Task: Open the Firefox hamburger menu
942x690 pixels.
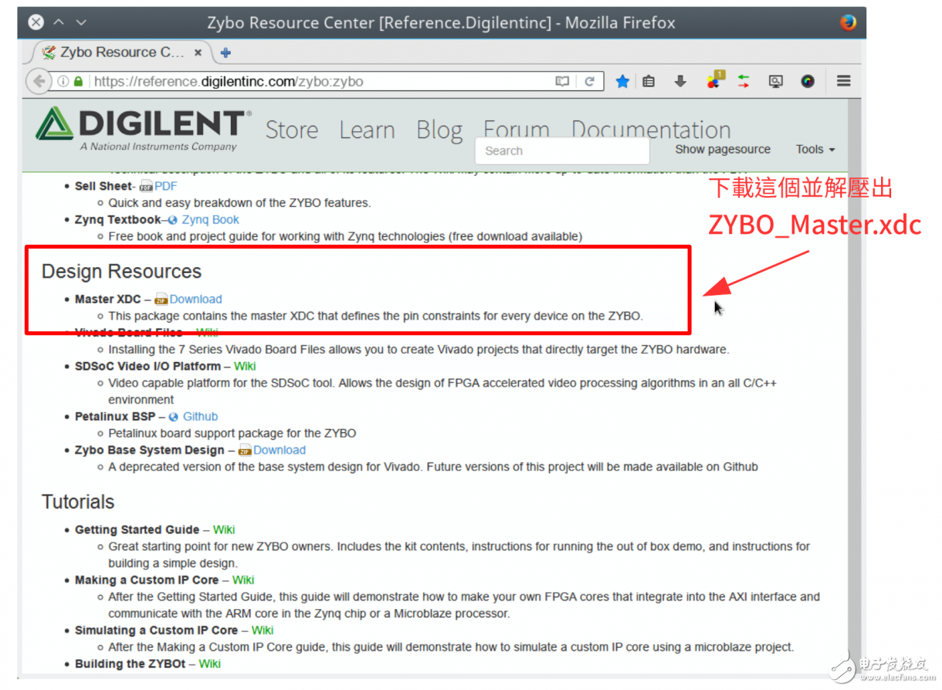Action: 843,80
